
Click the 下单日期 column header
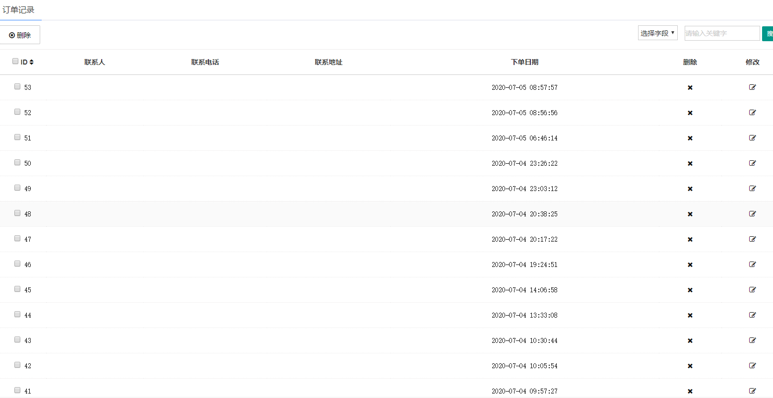(x=524, y=62)
